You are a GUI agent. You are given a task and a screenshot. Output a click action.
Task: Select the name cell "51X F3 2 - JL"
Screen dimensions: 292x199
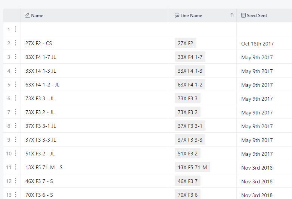[95, 154]
